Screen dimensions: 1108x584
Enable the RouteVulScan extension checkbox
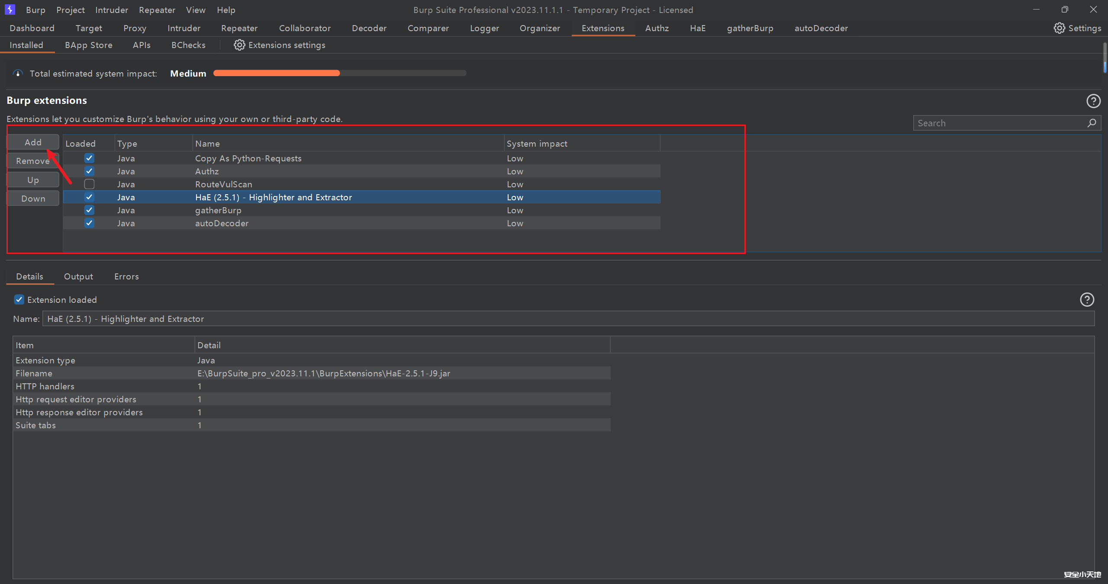[89, 184]
